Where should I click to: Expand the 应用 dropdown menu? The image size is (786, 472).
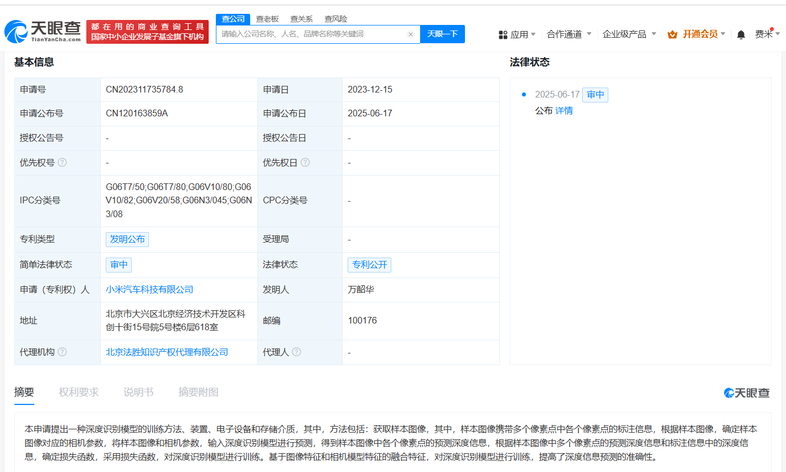point(518,34)
